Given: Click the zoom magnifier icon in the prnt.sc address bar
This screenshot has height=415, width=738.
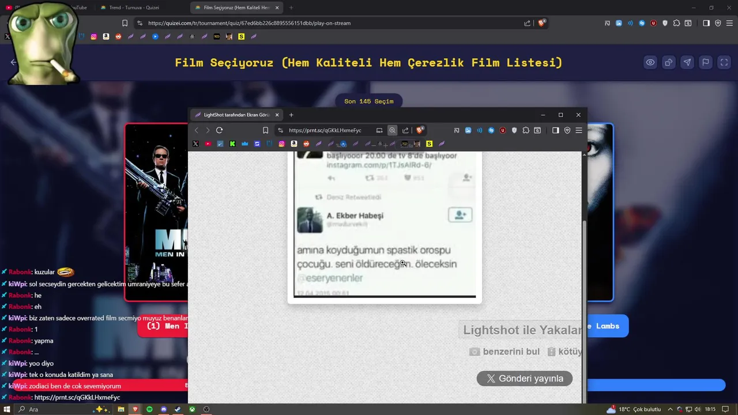Looking at the screenshot, I should [392, 130].
